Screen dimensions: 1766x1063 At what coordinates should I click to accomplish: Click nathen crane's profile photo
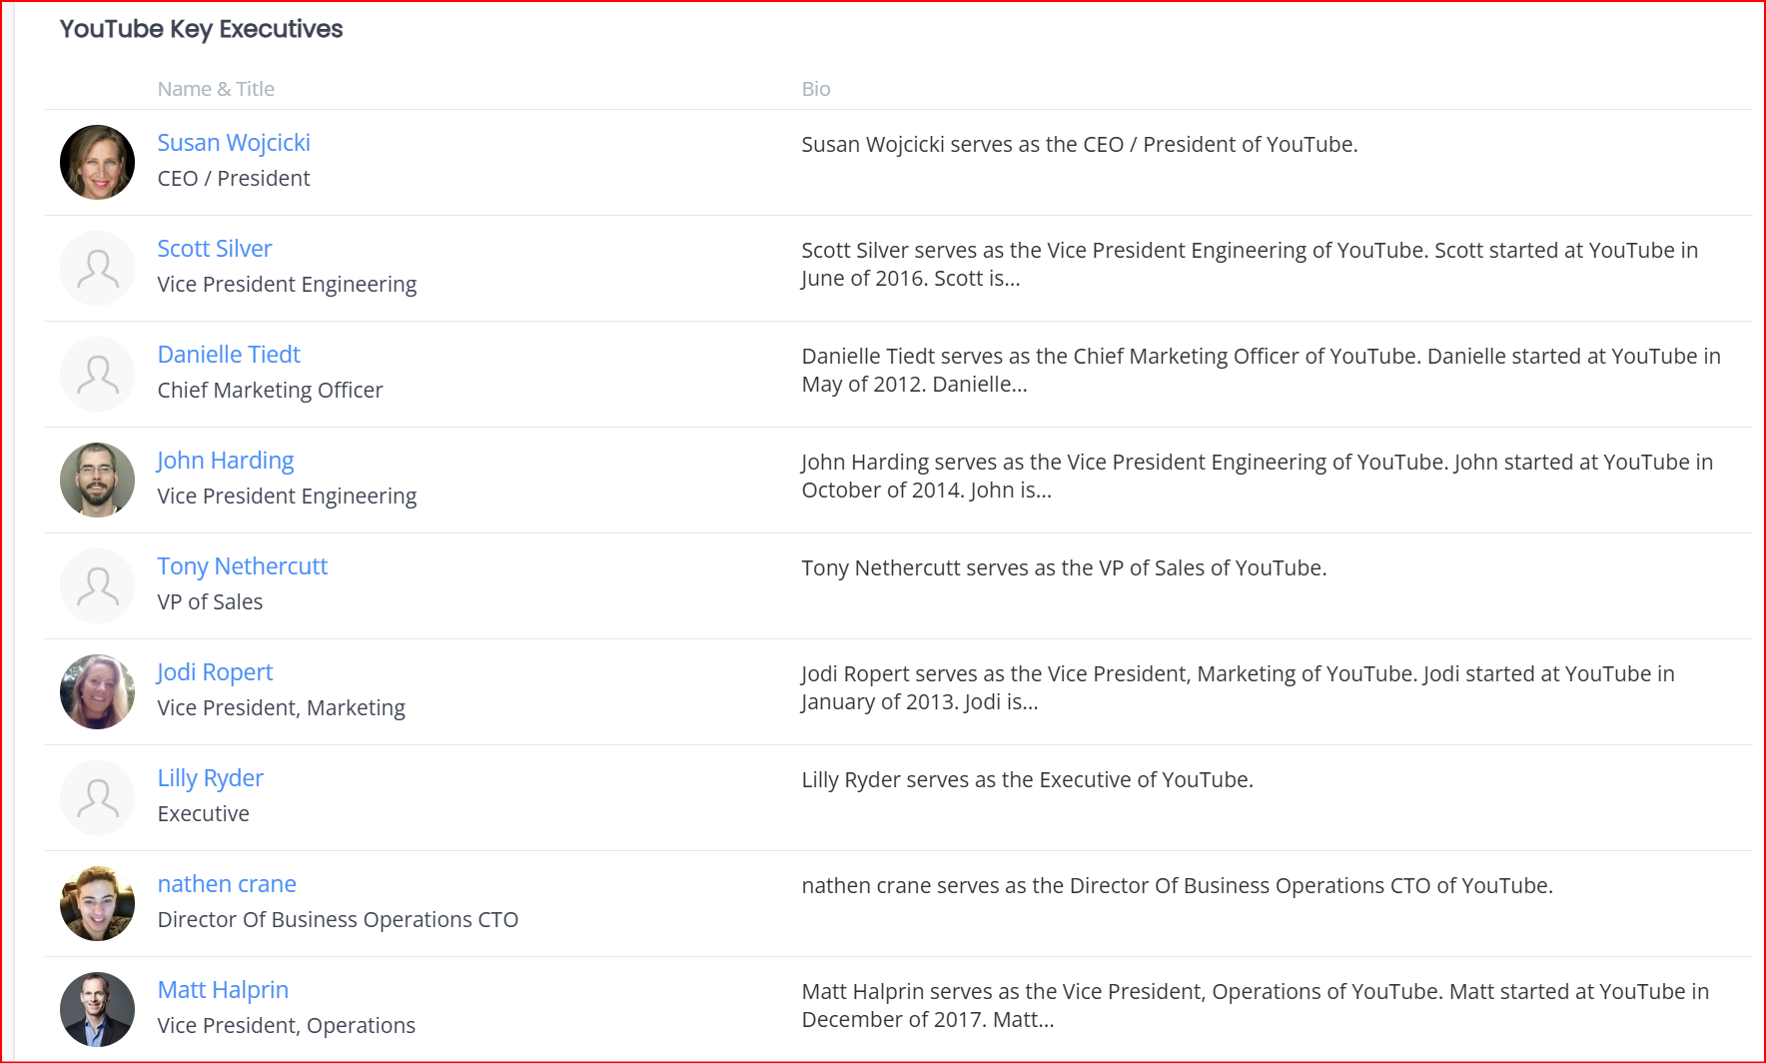(97, 903)
